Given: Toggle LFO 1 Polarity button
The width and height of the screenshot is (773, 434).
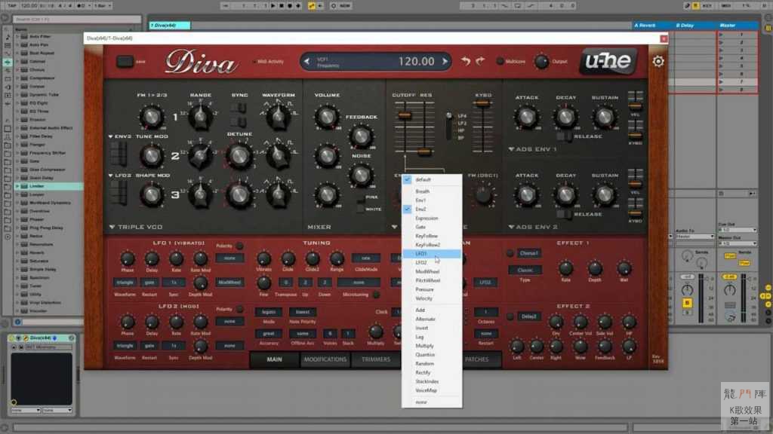Looking at the screenshot, I should click(x=239, y=246).
